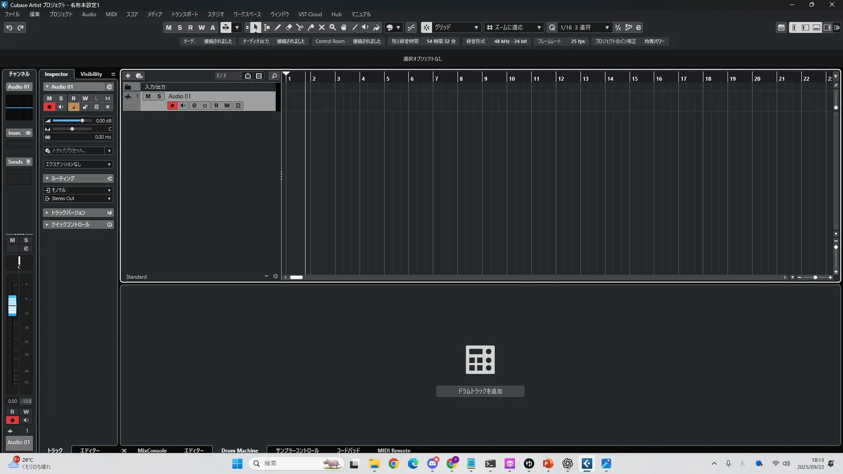
Task: Select the Mute X tool
Action: [322, 27]
